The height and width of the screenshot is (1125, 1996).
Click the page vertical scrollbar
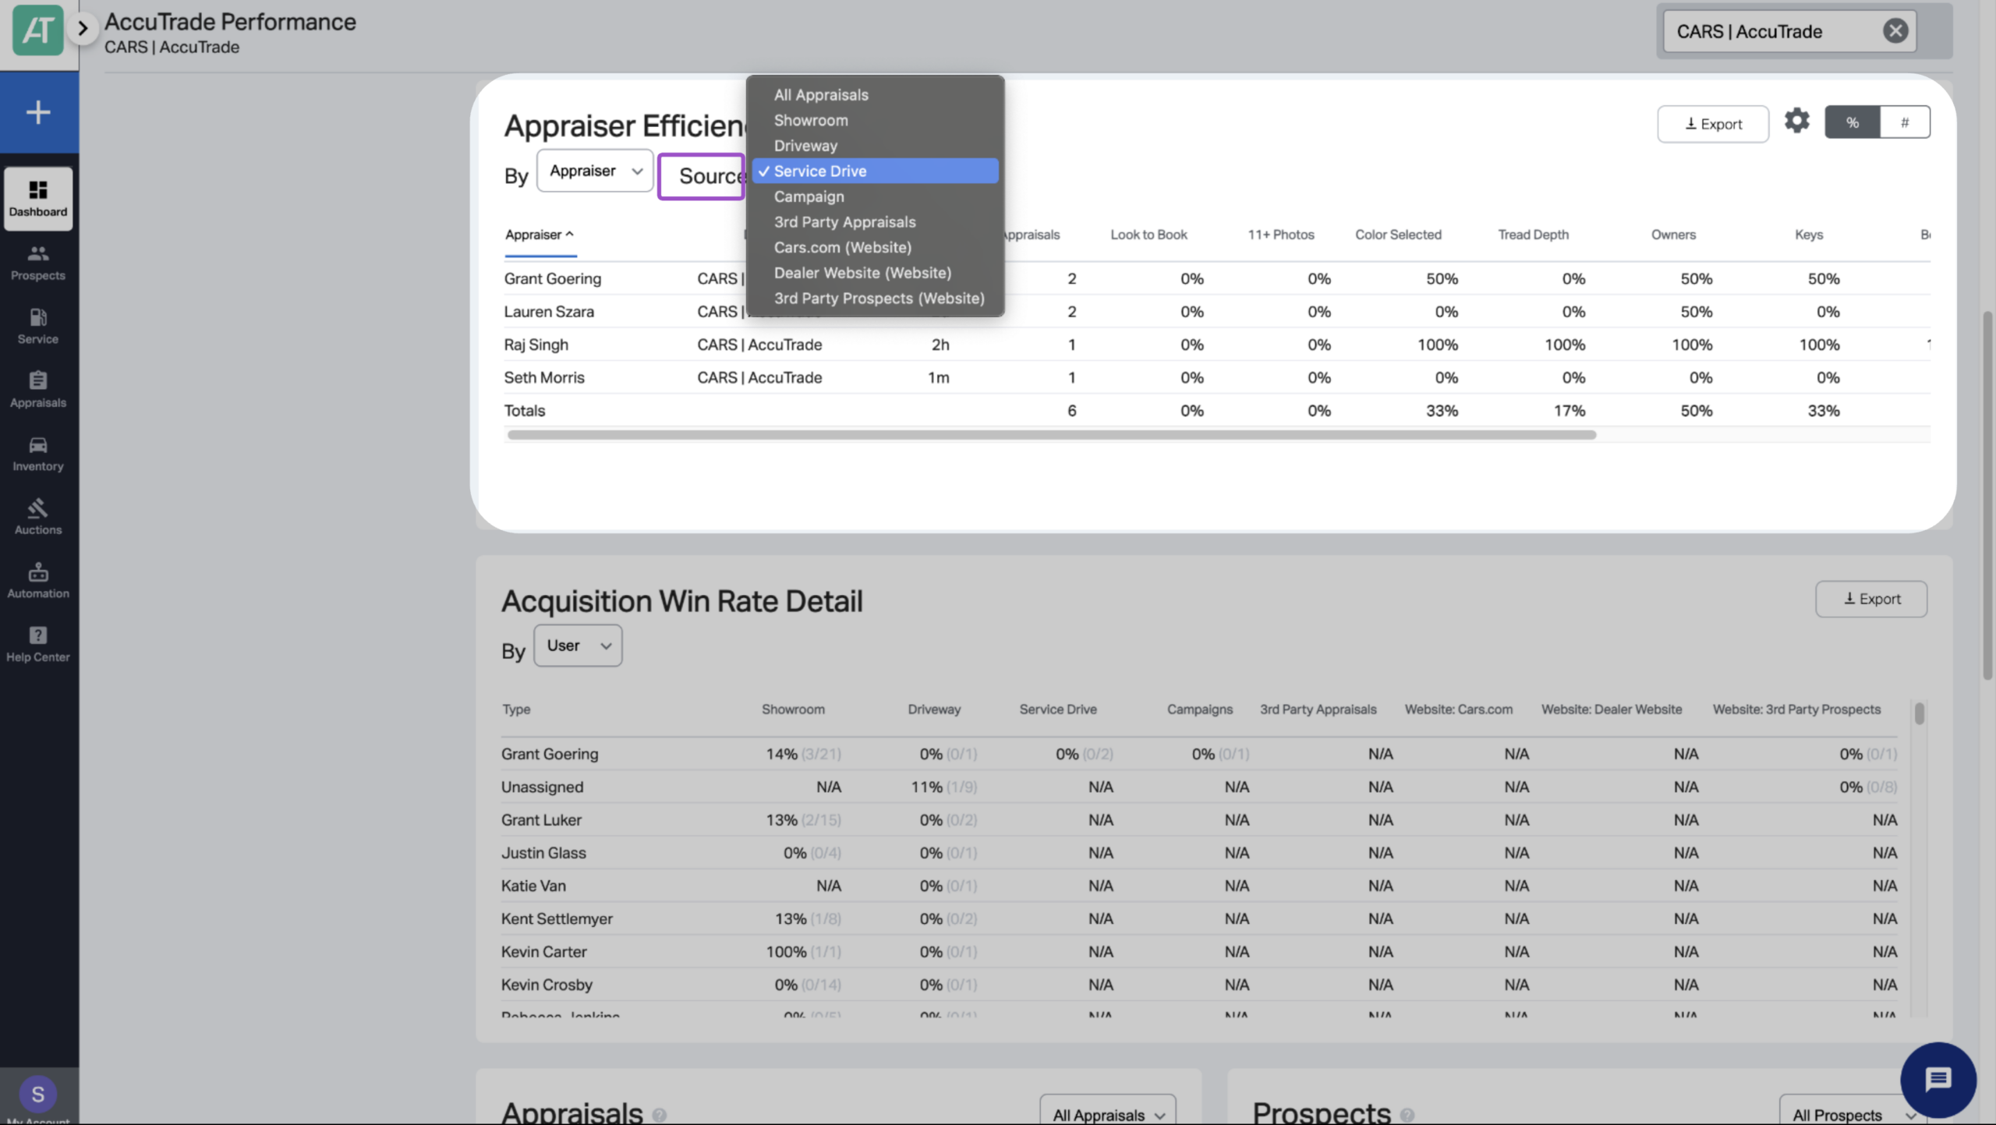click(1987, 496)
